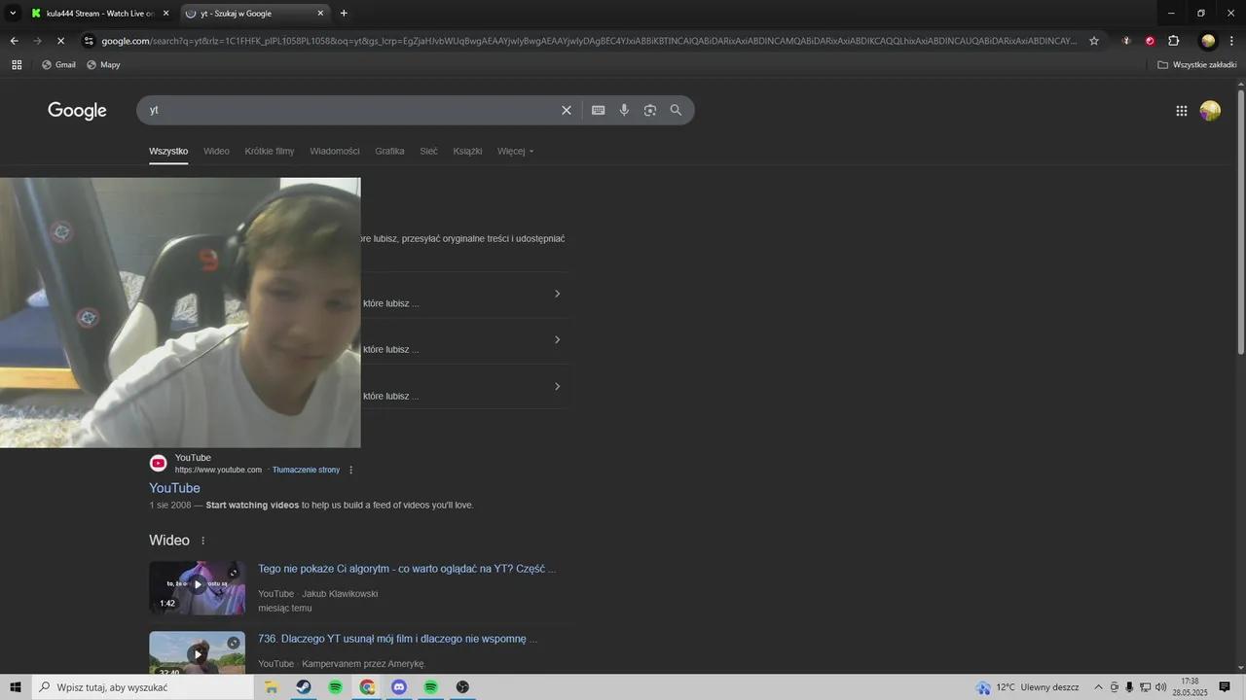Open Chrome three-dot menu
The image size is (1246, 700).
click(x=1232, y=41)
